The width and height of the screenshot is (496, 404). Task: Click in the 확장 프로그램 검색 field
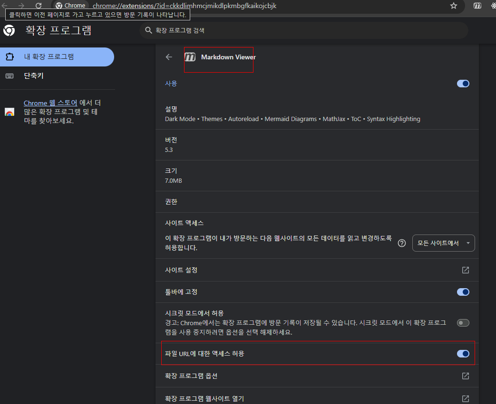304,30
